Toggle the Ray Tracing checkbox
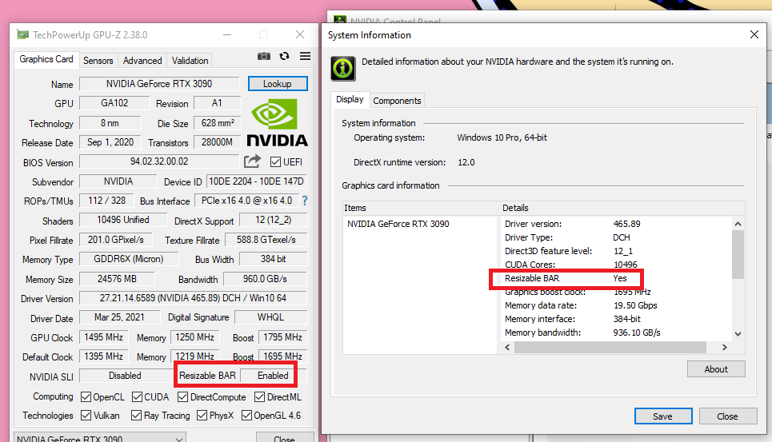 point(136,416)
